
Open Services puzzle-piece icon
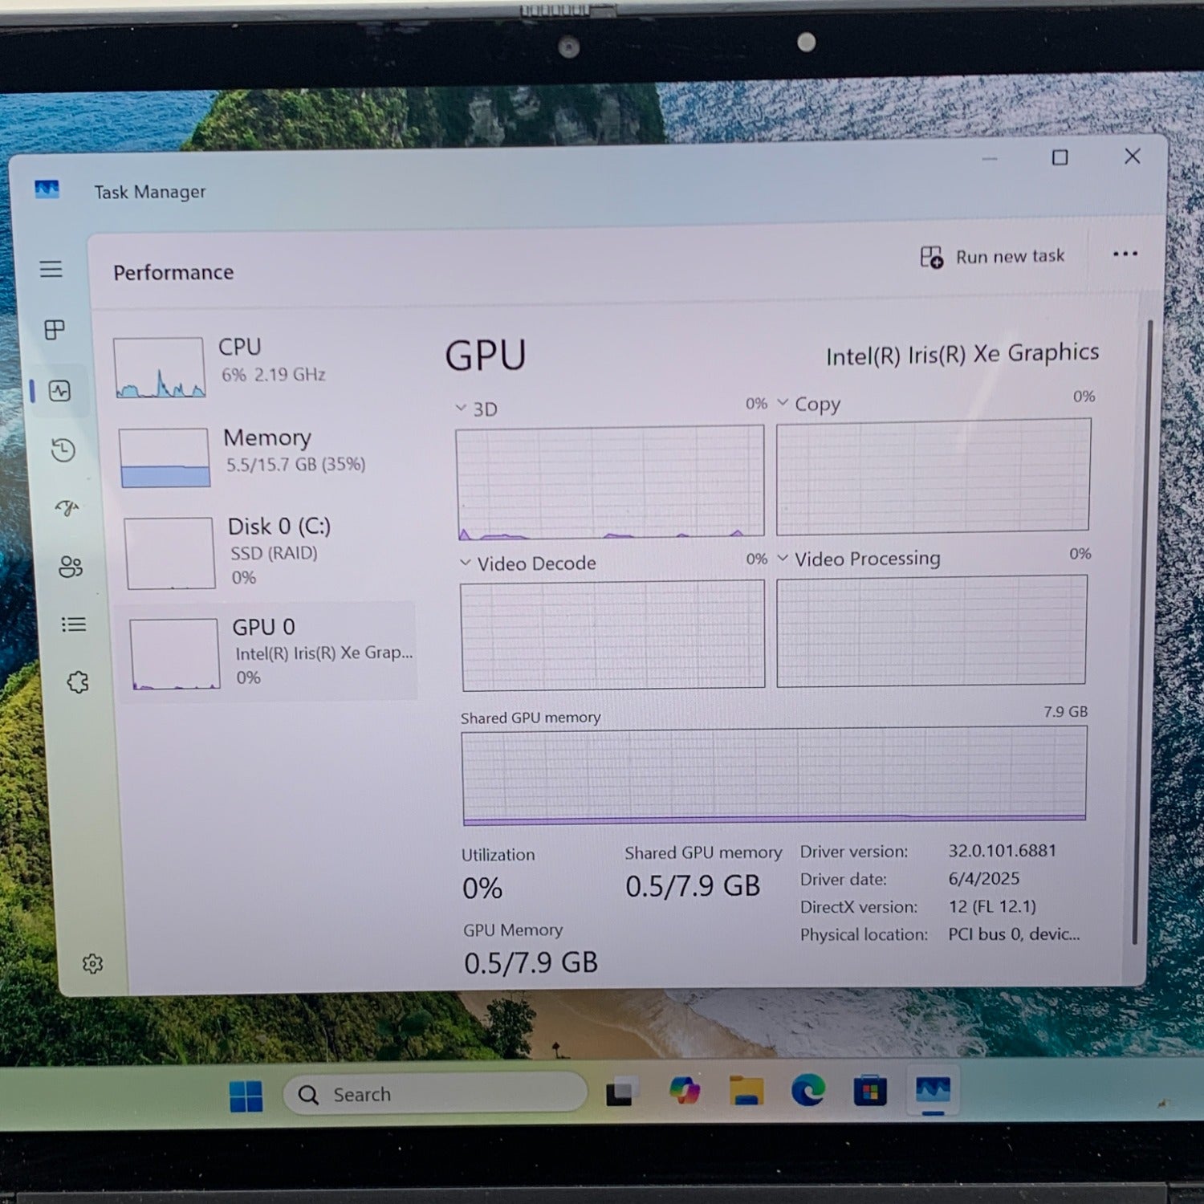coord(78,682)
